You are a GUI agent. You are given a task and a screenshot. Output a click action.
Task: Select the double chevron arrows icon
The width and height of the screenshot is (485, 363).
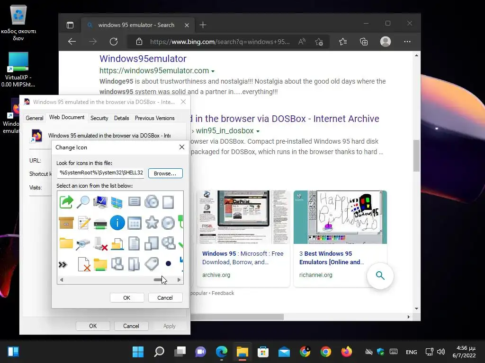(63, 265)
